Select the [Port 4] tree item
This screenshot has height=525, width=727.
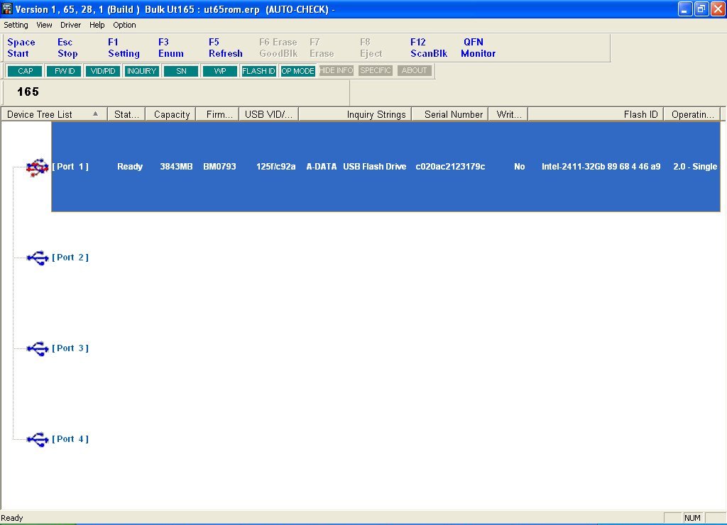[x=70, y=439]
